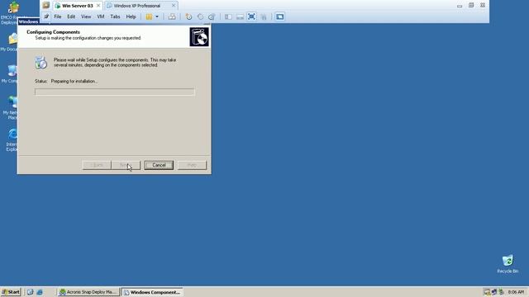
Task: Click the third system tray icon
Action: pos(502,292)
